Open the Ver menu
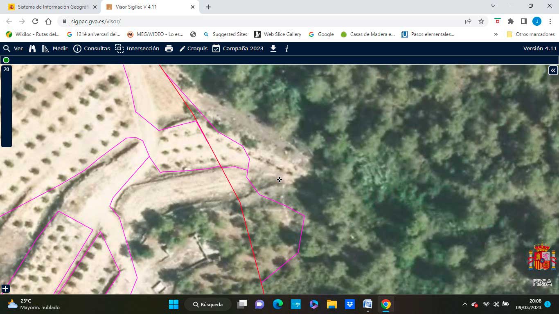 coord(13,49)
